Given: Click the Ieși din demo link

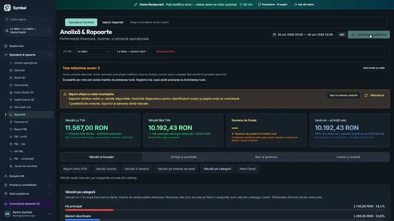Looking at the screenshot, I should tap(304, 5).
